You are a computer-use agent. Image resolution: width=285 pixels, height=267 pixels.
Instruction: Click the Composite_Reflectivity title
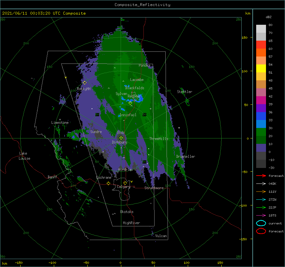point(142,5)
